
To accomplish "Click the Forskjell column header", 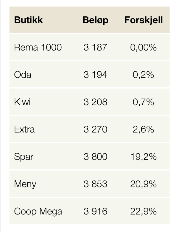I will 144,20.
